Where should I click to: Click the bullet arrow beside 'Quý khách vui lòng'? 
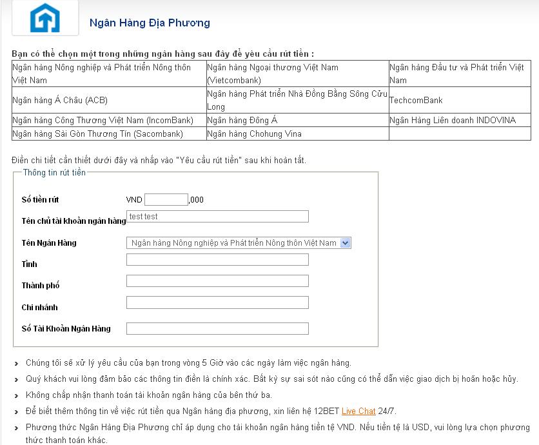pyautogui.click(x=17, y=380)
